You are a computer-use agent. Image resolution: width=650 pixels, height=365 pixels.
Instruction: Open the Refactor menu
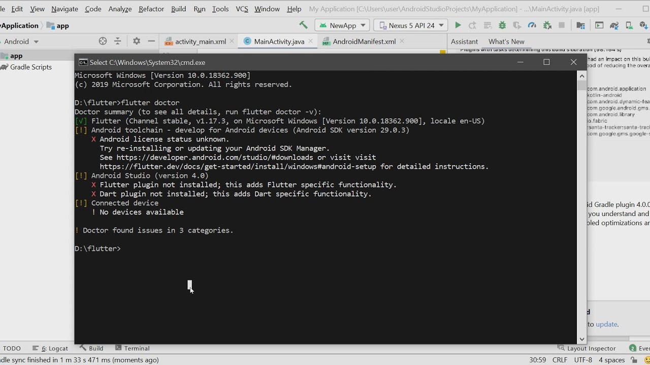151,9
